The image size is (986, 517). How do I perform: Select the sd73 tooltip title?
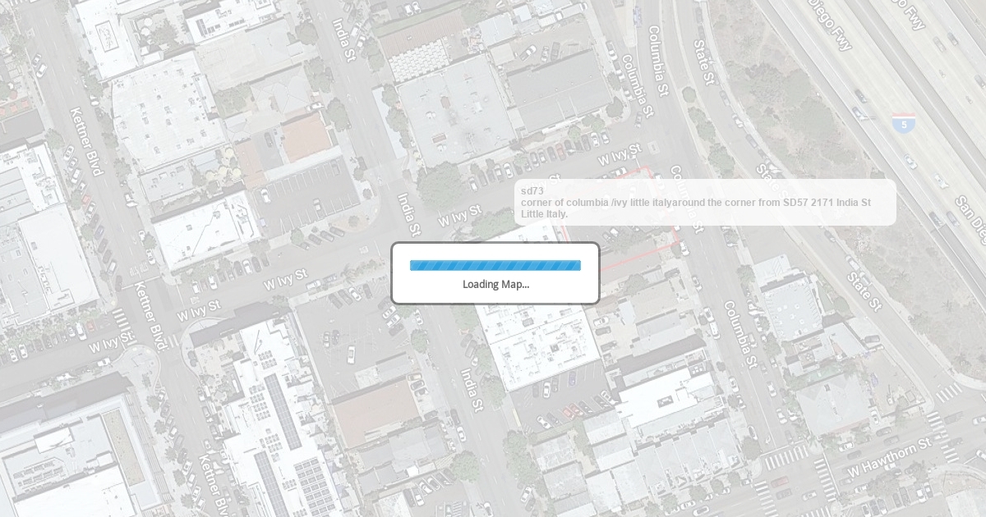coord(532,191)
